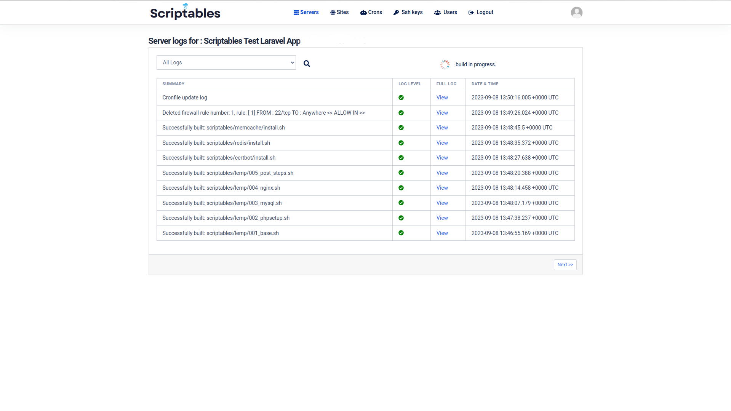
Task: Click the LOG LEVEL column header
Action: point(409,84)
